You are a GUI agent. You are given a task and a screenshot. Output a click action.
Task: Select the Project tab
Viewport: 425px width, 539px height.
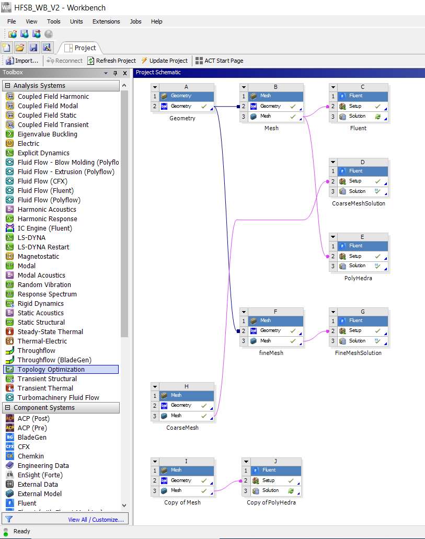coord(81,48)
